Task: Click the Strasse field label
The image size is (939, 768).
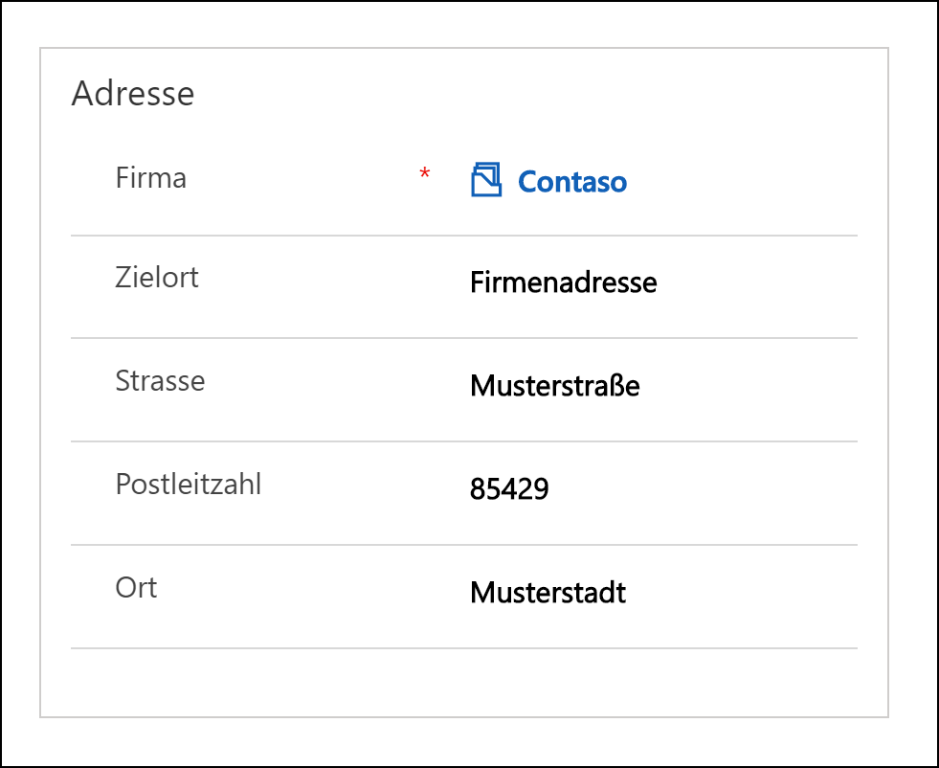Action: click(160, 381)
